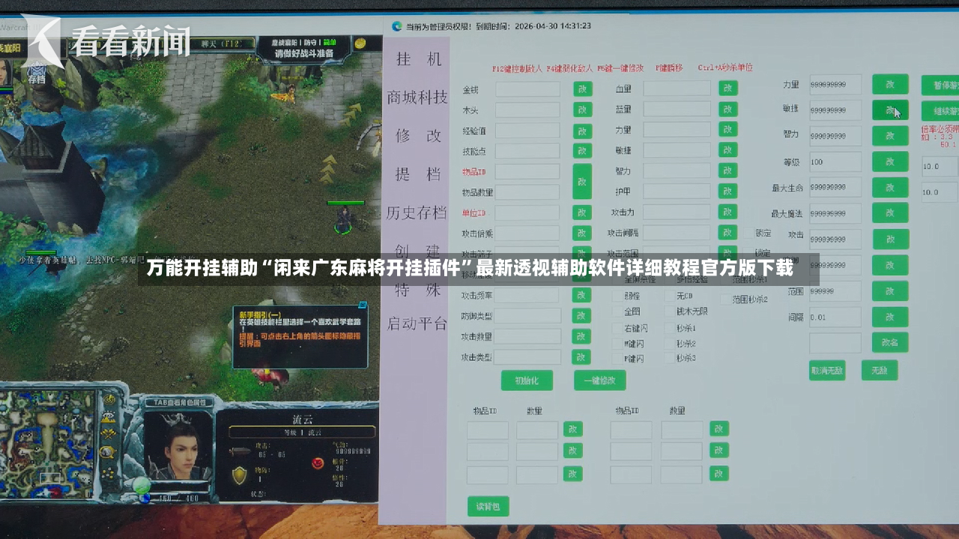Apply 改 button for 等级 row

click(890, 162)
